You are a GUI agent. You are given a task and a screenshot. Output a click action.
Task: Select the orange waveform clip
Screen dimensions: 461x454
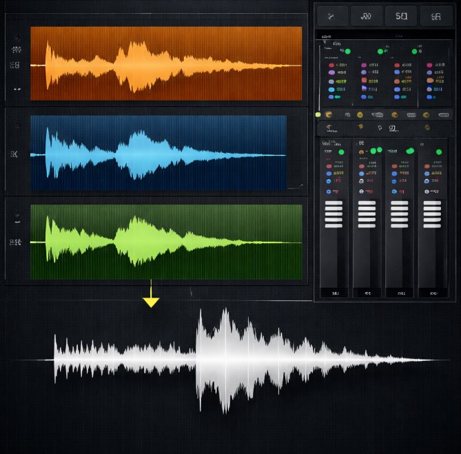point(166,63)
